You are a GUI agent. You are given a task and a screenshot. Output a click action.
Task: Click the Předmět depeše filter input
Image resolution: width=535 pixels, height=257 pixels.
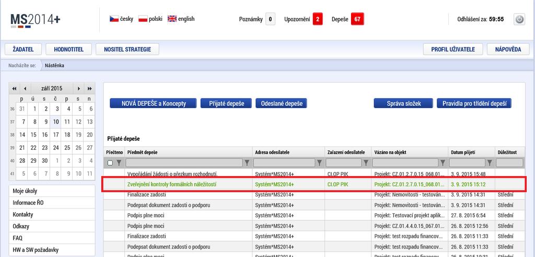pyautogui.click(x=184, y=163)
